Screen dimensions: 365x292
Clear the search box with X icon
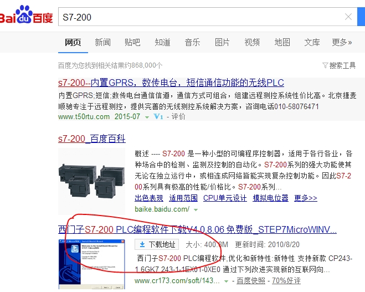coord(348,17)
